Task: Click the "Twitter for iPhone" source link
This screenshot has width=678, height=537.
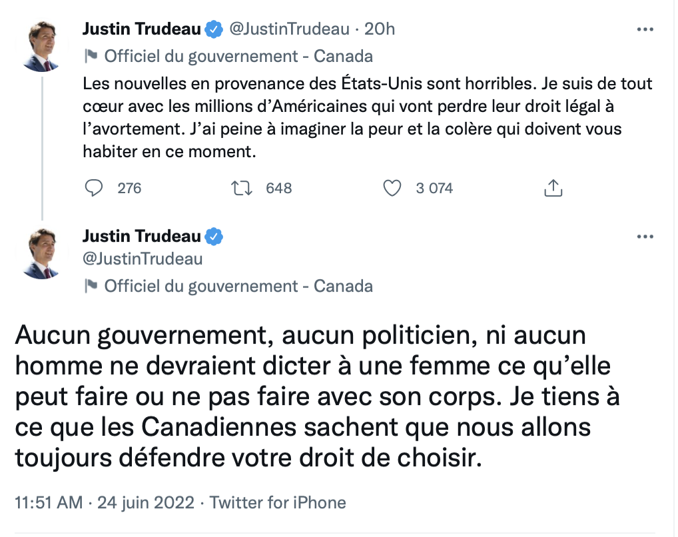Action: (278, 502)
